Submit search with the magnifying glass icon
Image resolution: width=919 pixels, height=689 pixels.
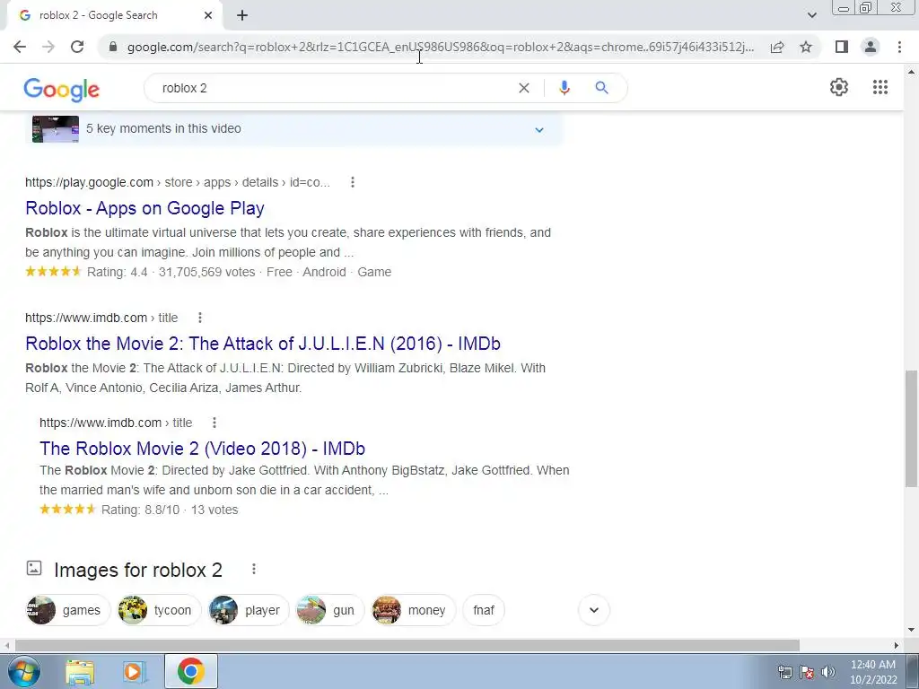tap(601, 88)
